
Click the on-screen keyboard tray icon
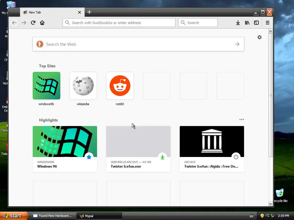[x=252, y=216]
